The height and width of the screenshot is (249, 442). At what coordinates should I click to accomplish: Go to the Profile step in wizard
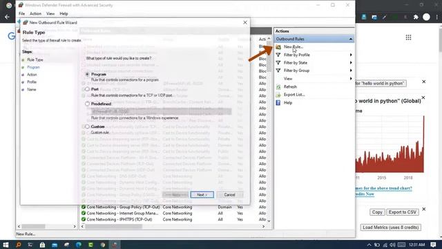[x=32, y=82]
